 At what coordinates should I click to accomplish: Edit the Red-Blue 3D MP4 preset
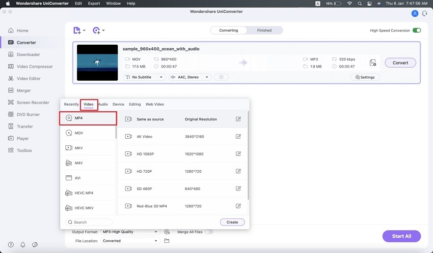click(238, 206)
